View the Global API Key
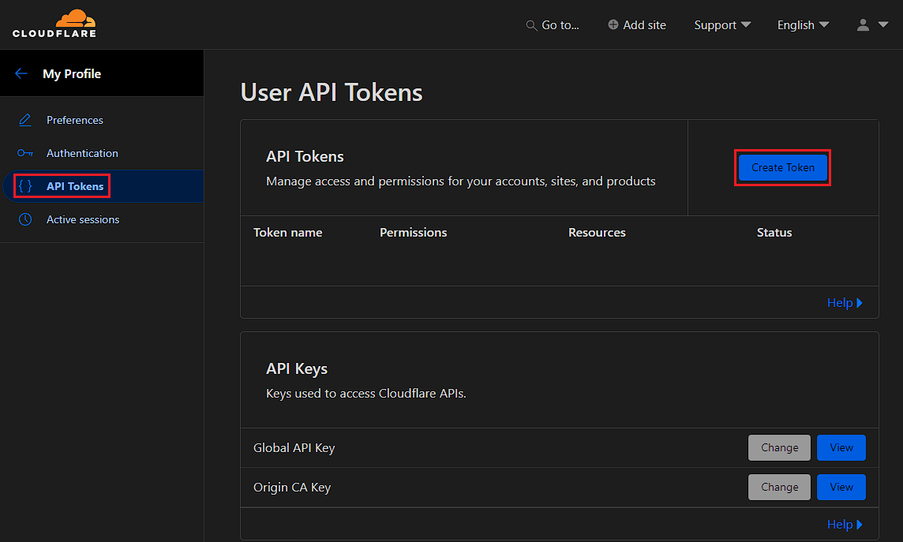Screen dimensions: 903x542 point(841,447)
